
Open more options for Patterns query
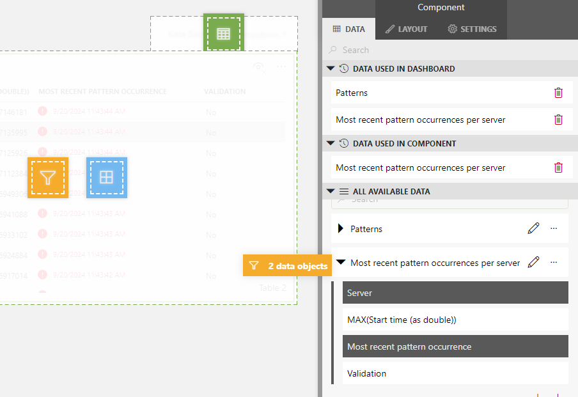[x=554, y=228]
